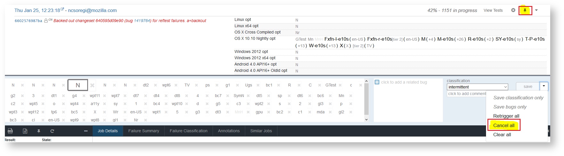Click pinboard scrollbar down arrow
The height and width of the screenshot is (156, 564).
pyautogui.click(x=366, y=120)
